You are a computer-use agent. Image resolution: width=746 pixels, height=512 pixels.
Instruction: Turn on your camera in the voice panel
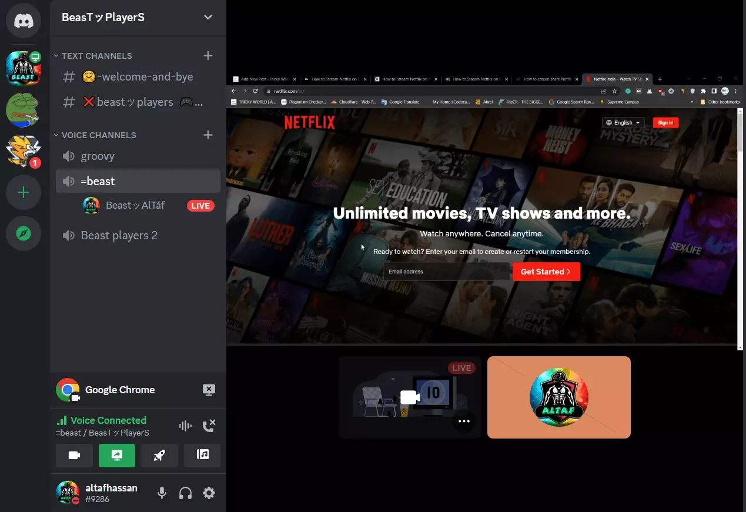pos(74,456)
